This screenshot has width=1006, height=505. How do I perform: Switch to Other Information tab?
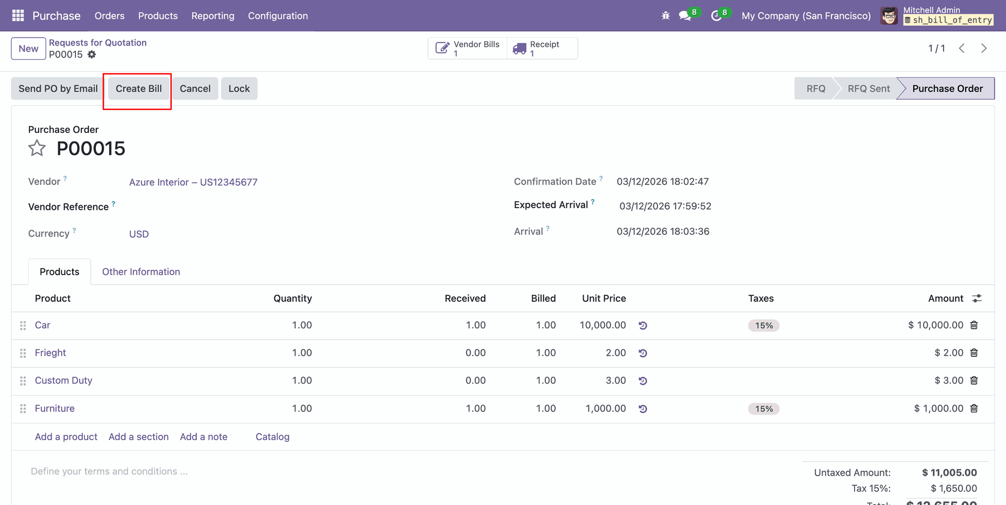141,272
